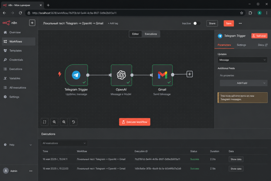Fit workflow to view on canvas

[44, 122]
